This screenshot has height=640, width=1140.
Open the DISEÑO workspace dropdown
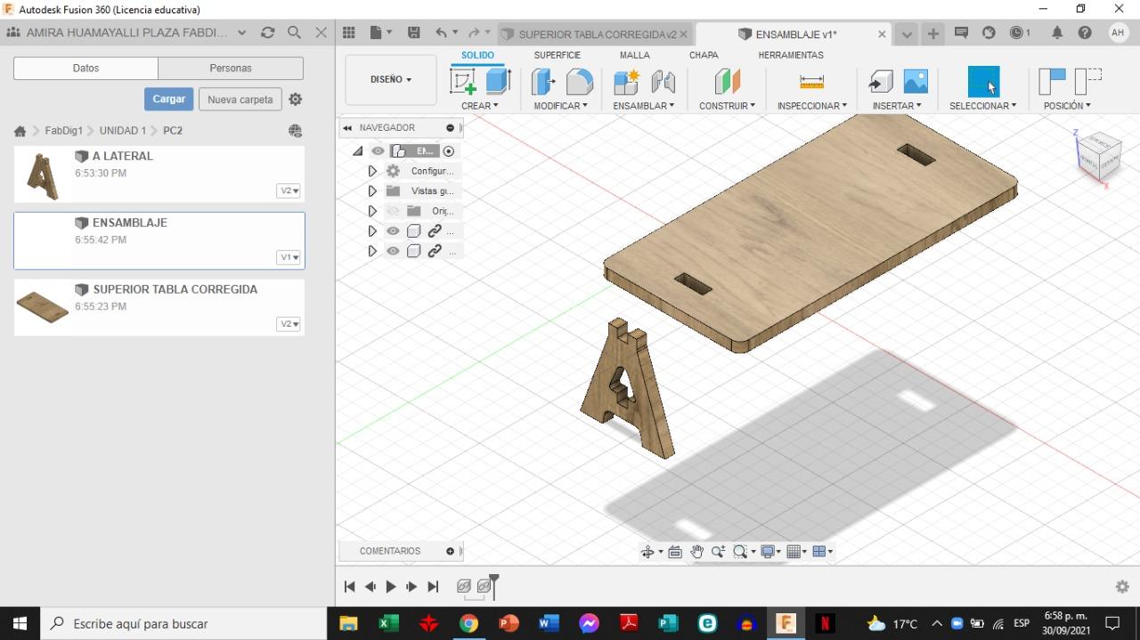(x=391, y=80)
